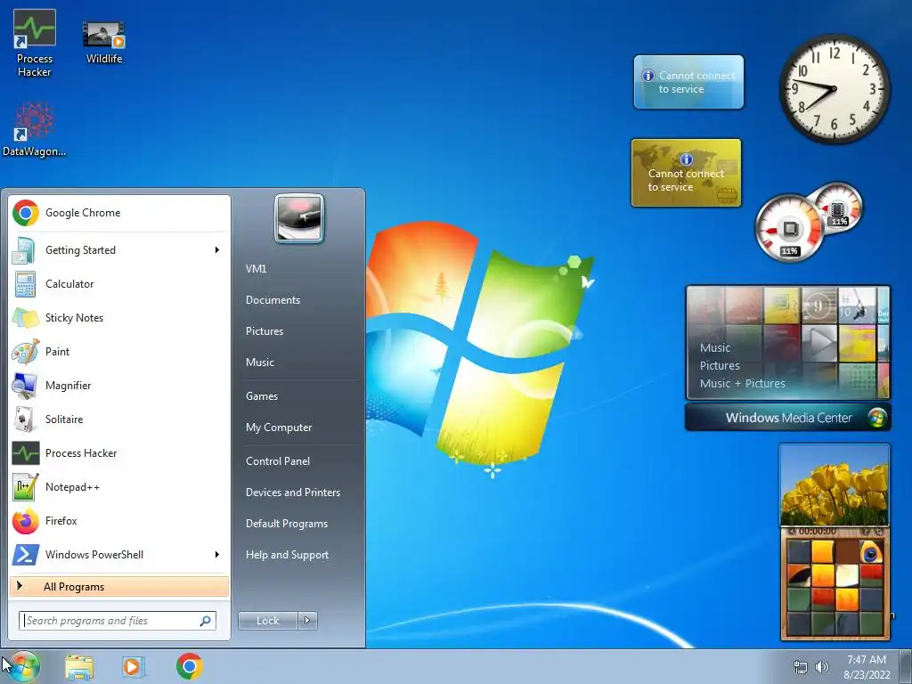Open Magnifier from Start menu
The height and width of the screenshot is (684, 912).
(x=119, y=385)
